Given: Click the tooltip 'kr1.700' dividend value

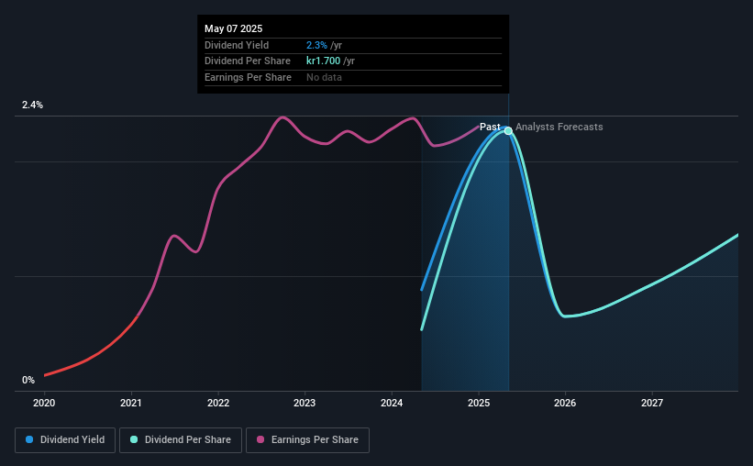Looking at the screenshot, I should (323, 61).
